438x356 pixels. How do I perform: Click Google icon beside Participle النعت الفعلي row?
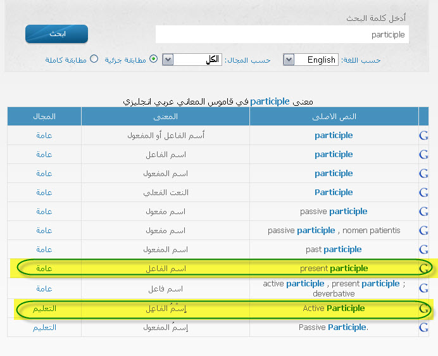coord(423,193)
